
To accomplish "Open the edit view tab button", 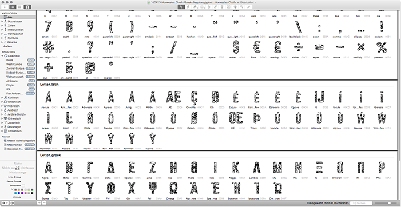I will 27,7.
